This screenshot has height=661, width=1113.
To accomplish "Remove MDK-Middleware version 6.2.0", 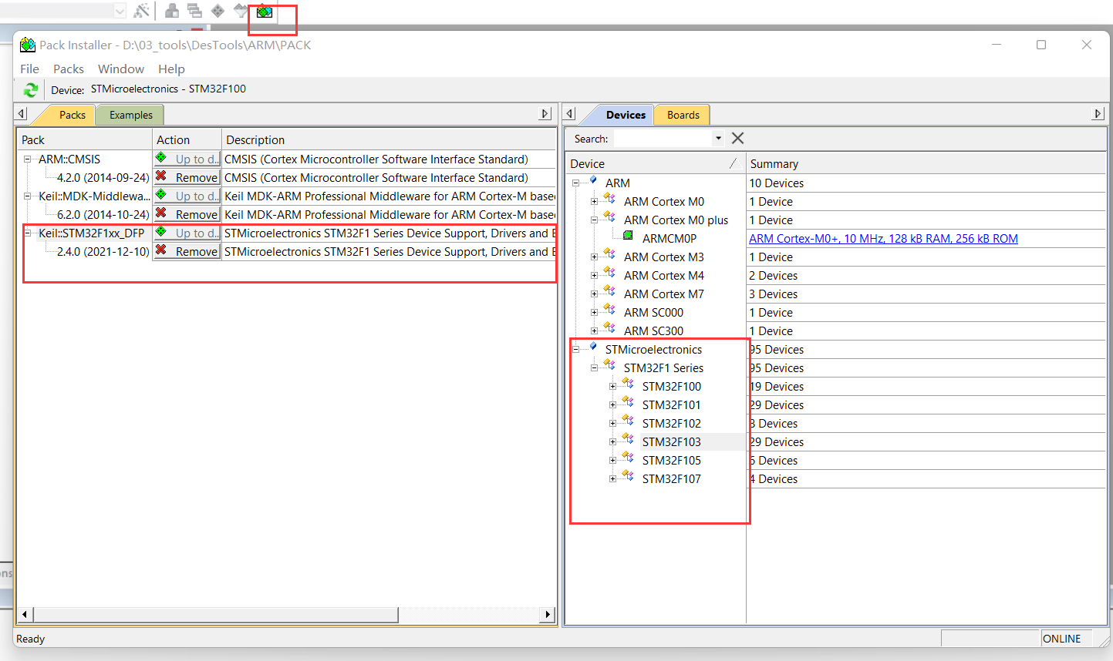I will (x=187, y=214).
